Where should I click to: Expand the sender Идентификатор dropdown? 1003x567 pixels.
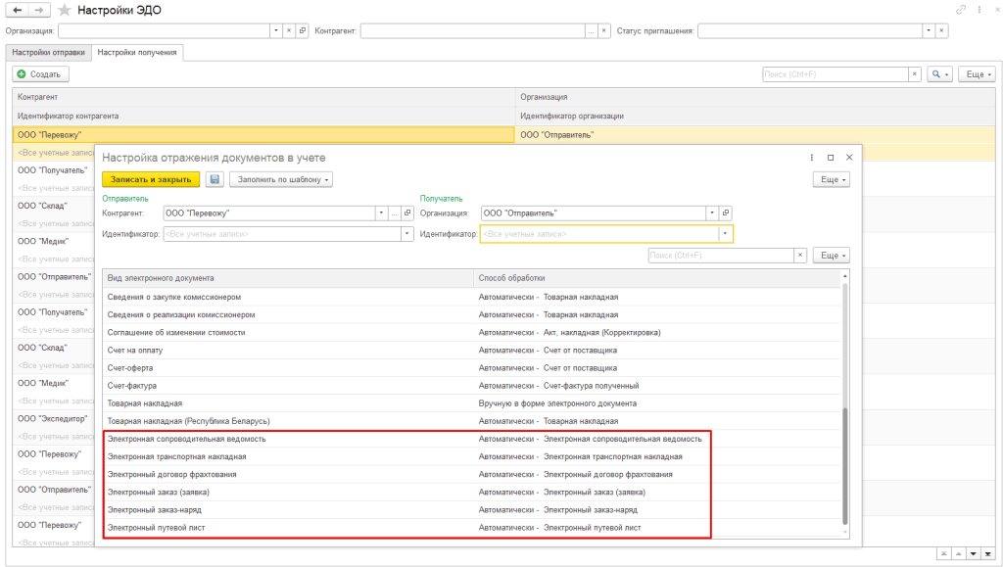pos(407,234)
